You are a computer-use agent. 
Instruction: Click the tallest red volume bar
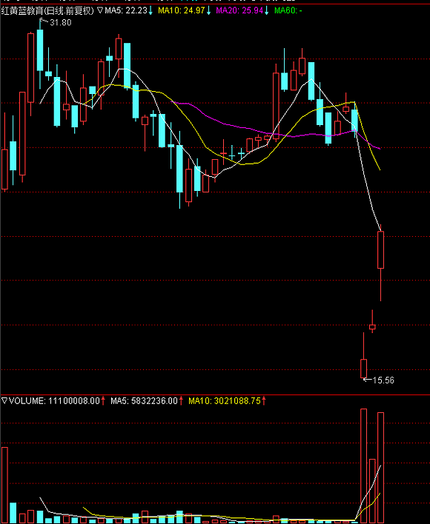364,466
